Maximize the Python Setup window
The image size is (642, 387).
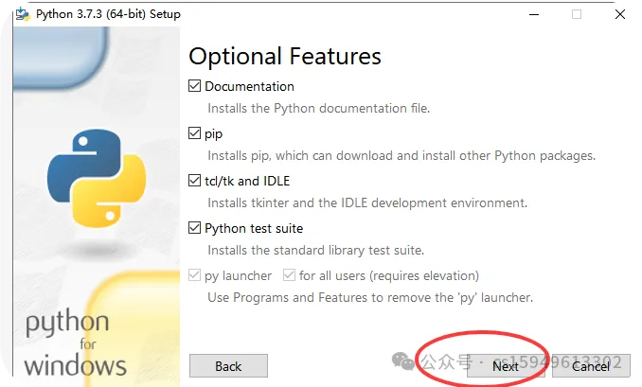click(576, 15)
